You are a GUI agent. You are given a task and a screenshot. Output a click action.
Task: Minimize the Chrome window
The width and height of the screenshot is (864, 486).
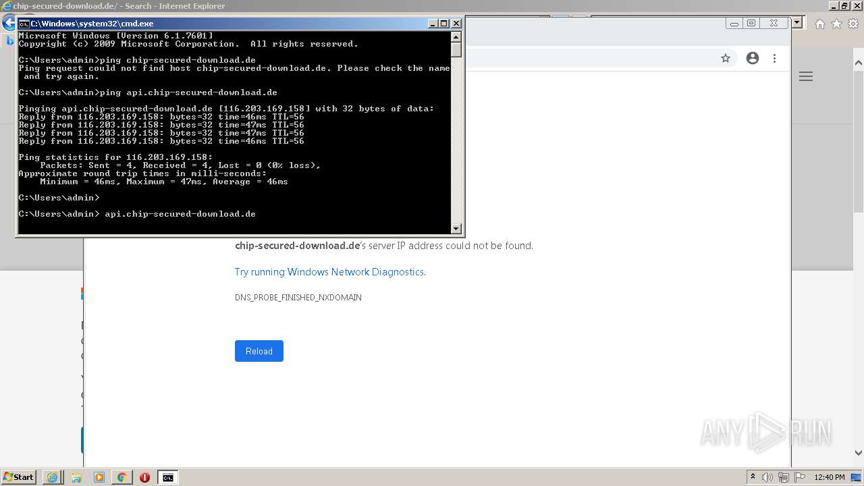point(734,23)
